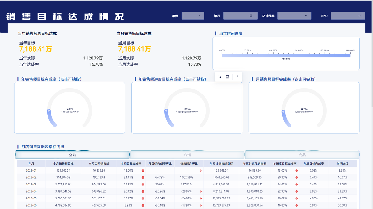Click the 2023-02 row month cell

(31, 177)
